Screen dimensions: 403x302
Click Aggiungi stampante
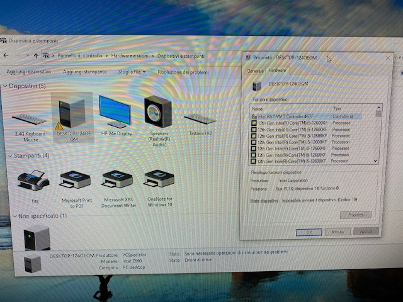[84, 72]
